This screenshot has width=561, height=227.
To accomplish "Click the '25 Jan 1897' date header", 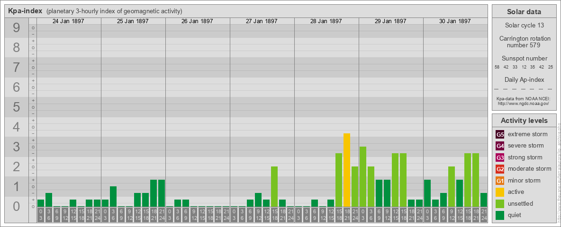I will coord(133,21).
